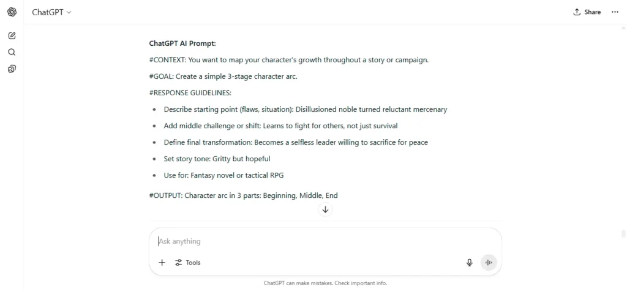Click the chevron beside ChatGPT title
Viewport: 627px width, 290px height.
pyautogui.click(x=69, y=12)
